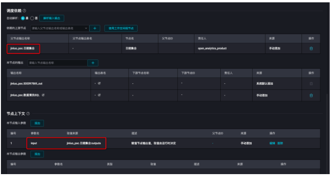Delete the 数据清洗SQL output row
Screen dimensions: 333x176
pos(311,95)
